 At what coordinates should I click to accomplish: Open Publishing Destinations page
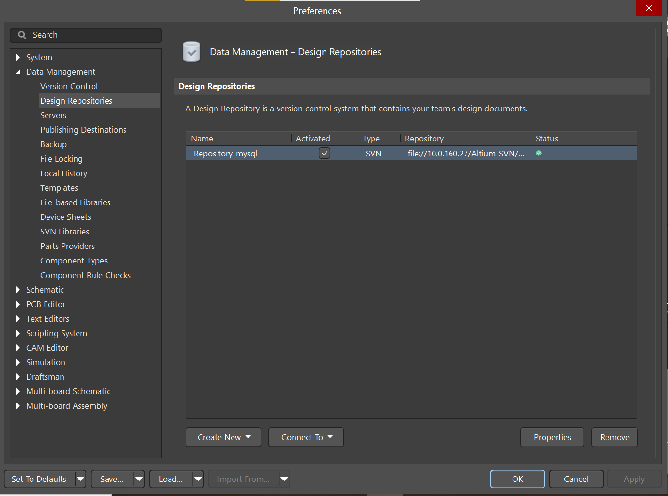tap(83, 130)
